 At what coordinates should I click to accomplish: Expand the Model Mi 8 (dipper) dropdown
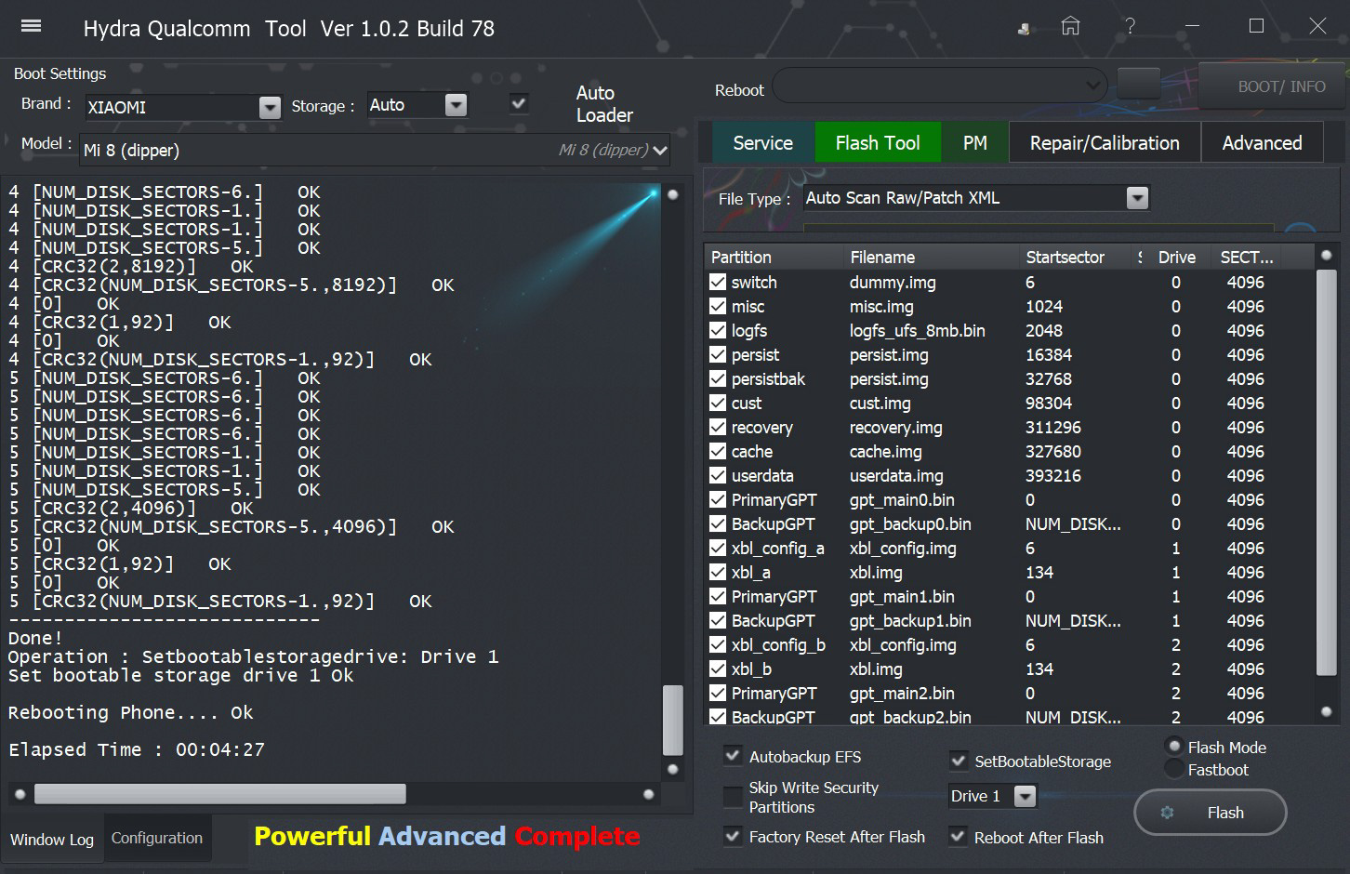[x=660, y=150]
